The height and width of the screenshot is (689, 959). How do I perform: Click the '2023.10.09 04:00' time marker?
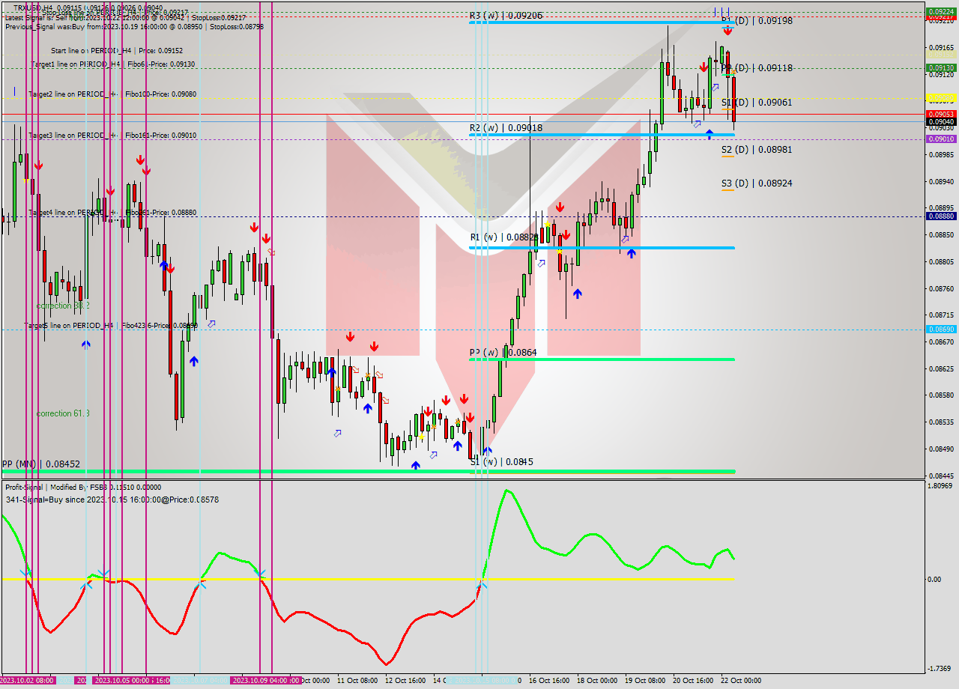coord(260,680)
